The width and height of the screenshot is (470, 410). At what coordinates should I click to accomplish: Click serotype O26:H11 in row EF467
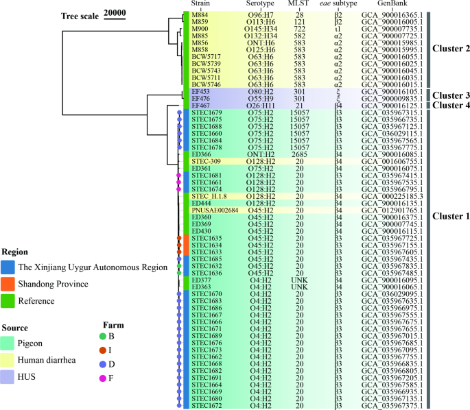point(261,106)
